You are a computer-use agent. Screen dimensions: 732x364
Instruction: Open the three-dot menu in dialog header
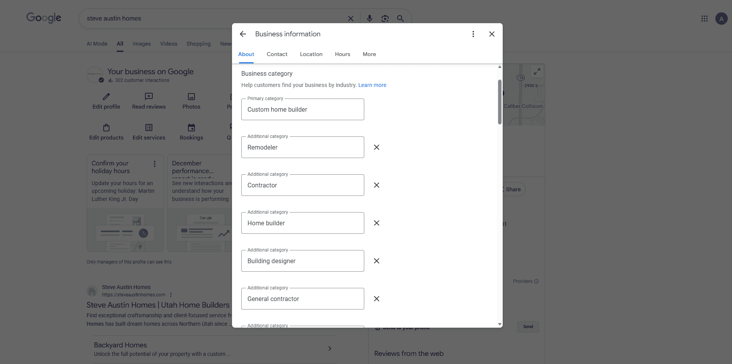[473, 34]
